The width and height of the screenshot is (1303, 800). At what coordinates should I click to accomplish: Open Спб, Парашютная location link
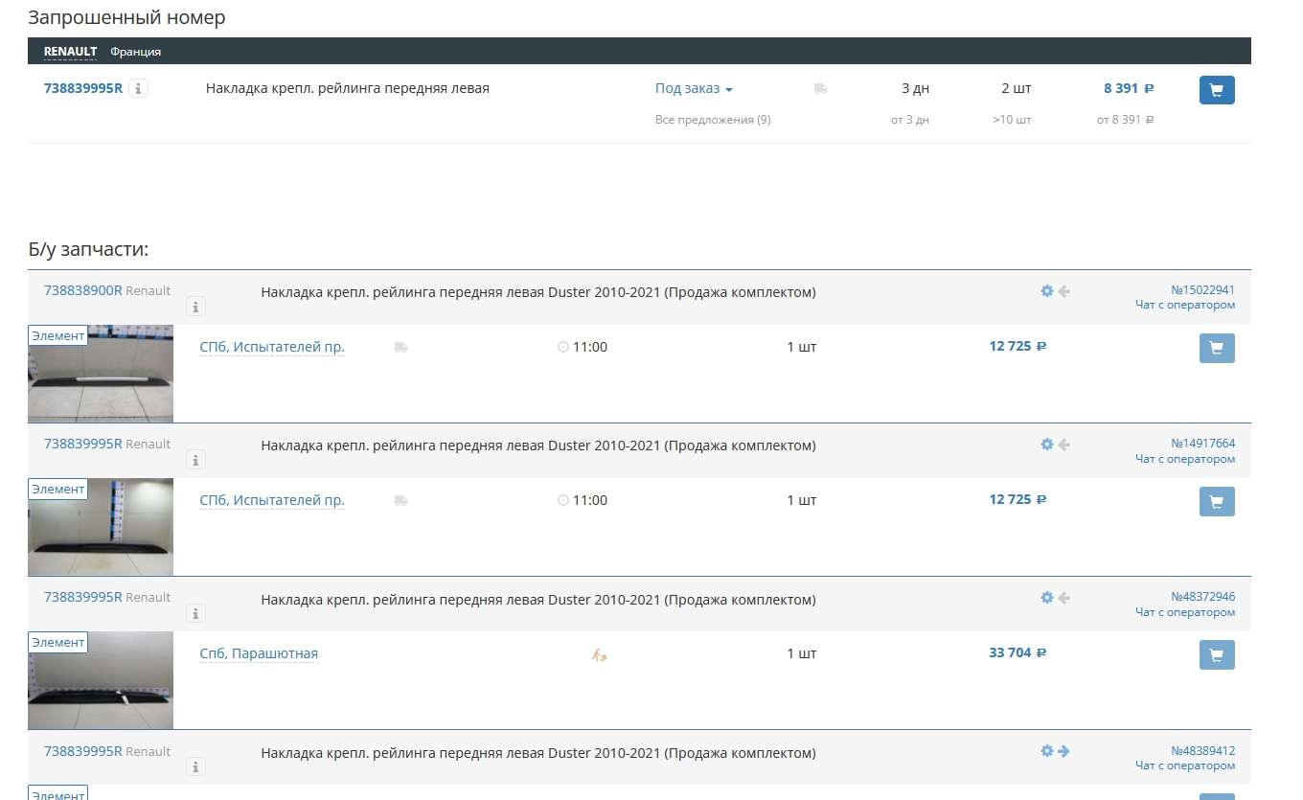coord(259,653)
